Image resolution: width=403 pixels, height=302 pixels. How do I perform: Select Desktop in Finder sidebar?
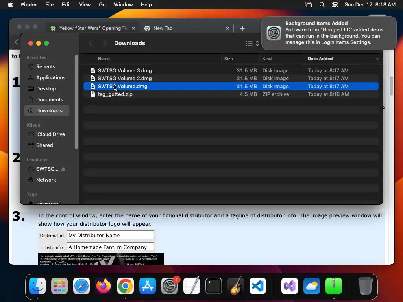tap(47, 88)
